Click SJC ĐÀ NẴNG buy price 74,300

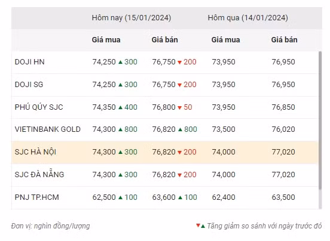[104, 175]
